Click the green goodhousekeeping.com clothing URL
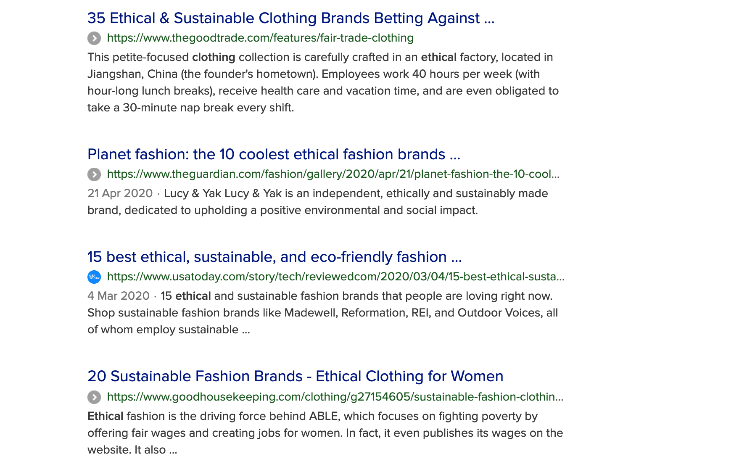The image size is (747, 467). point(335,397)
